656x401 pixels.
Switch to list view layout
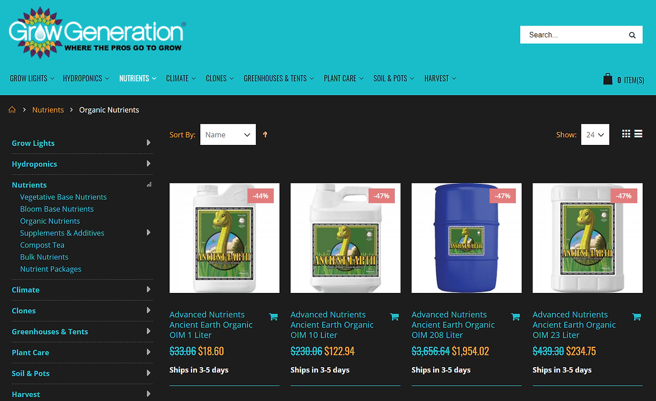pos(638,134)
